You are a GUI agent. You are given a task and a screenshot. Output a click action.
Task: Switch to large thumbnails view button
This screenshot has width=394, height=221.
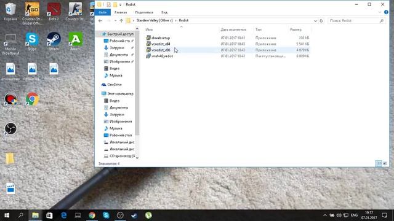tap(385, 164)
